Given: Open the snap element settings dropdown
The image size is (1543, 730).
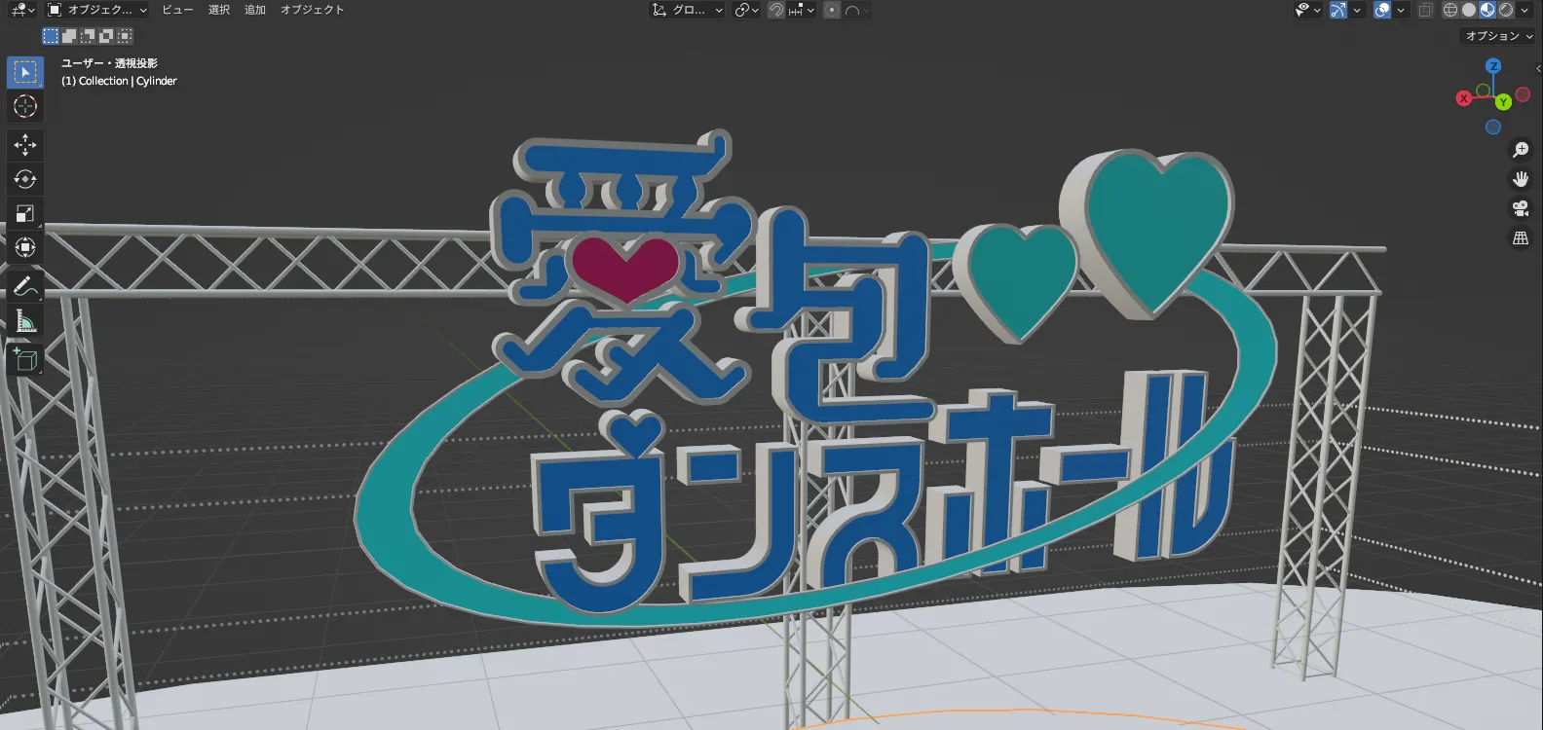Looking at the screenshot, I should (802, 10).
